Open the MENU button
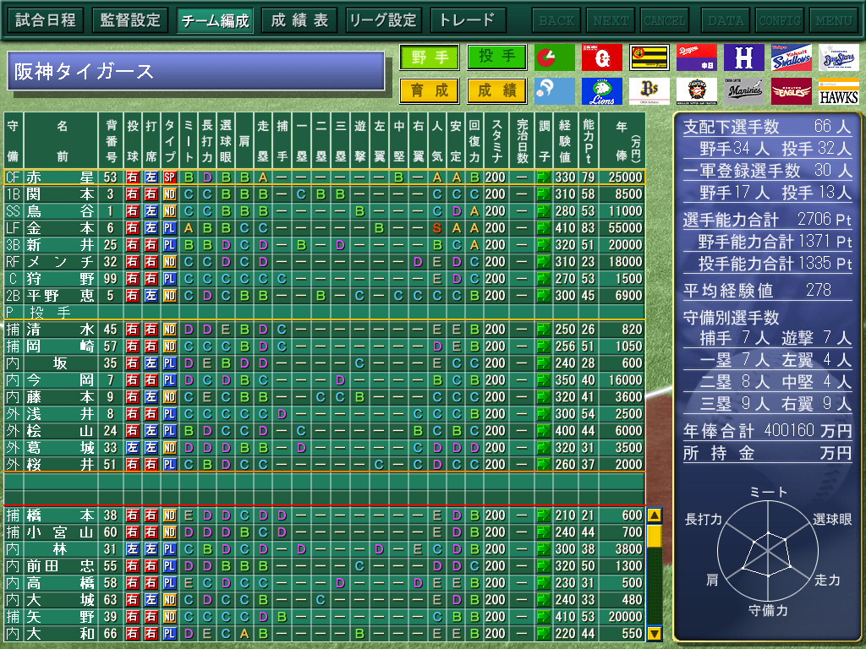 coord(834,20)
